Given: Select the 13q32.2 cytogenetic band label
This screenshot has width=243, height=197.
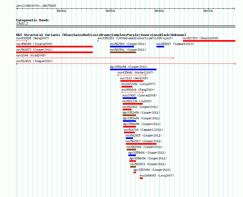Looking at the screenshot, I should click(x=22, y=23).
